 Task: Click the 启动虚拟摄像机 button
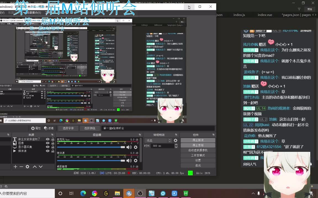(x=198, y=150)
